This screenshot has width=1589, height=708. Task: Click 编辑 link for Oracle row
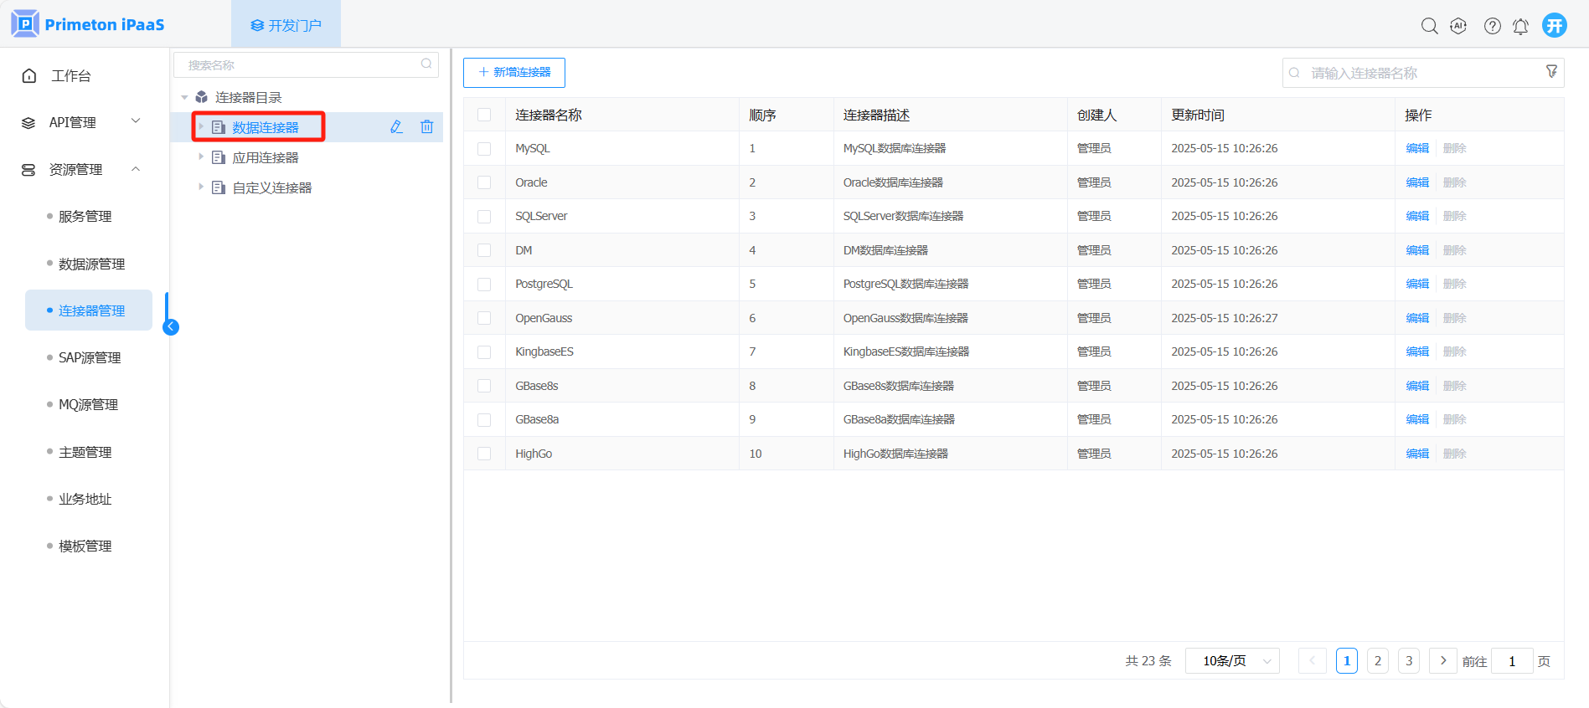pyautogui.click(x=1416, y=182)
